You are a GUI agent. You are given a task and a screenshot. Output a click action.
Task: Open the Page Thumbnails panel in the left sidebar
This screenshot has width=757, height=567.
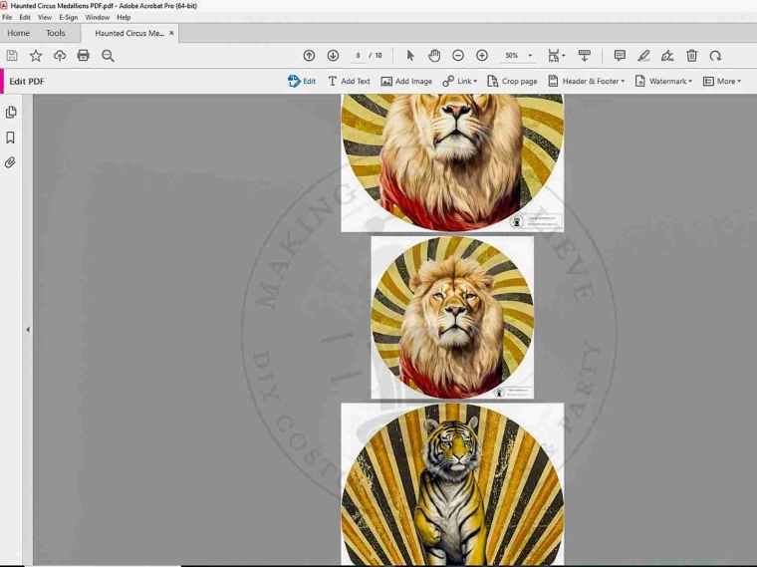(x=11, y=113)
